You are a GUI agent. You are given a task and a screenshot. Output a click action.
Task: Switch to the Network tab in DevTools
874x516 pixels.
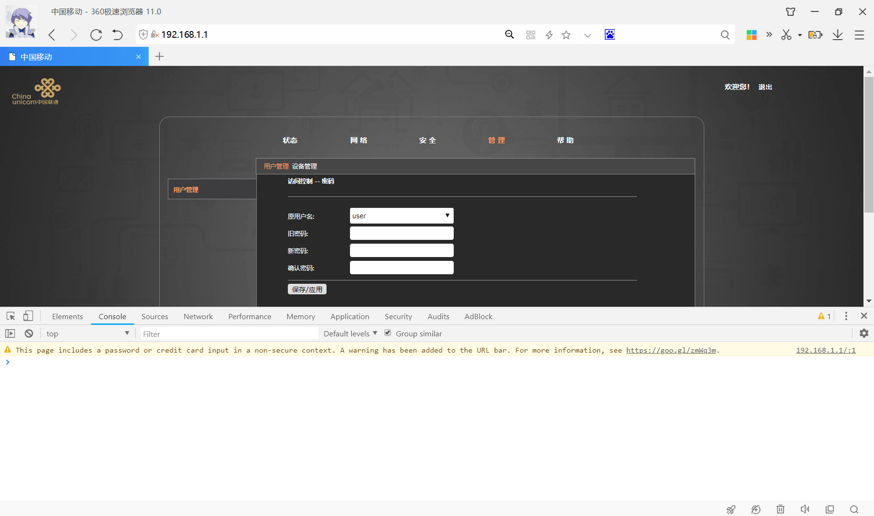click(198, 316)
